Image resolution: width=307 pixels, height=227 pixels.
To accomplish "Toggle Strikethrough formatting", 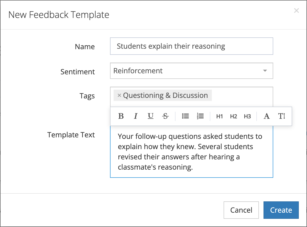I will [166, 116].
